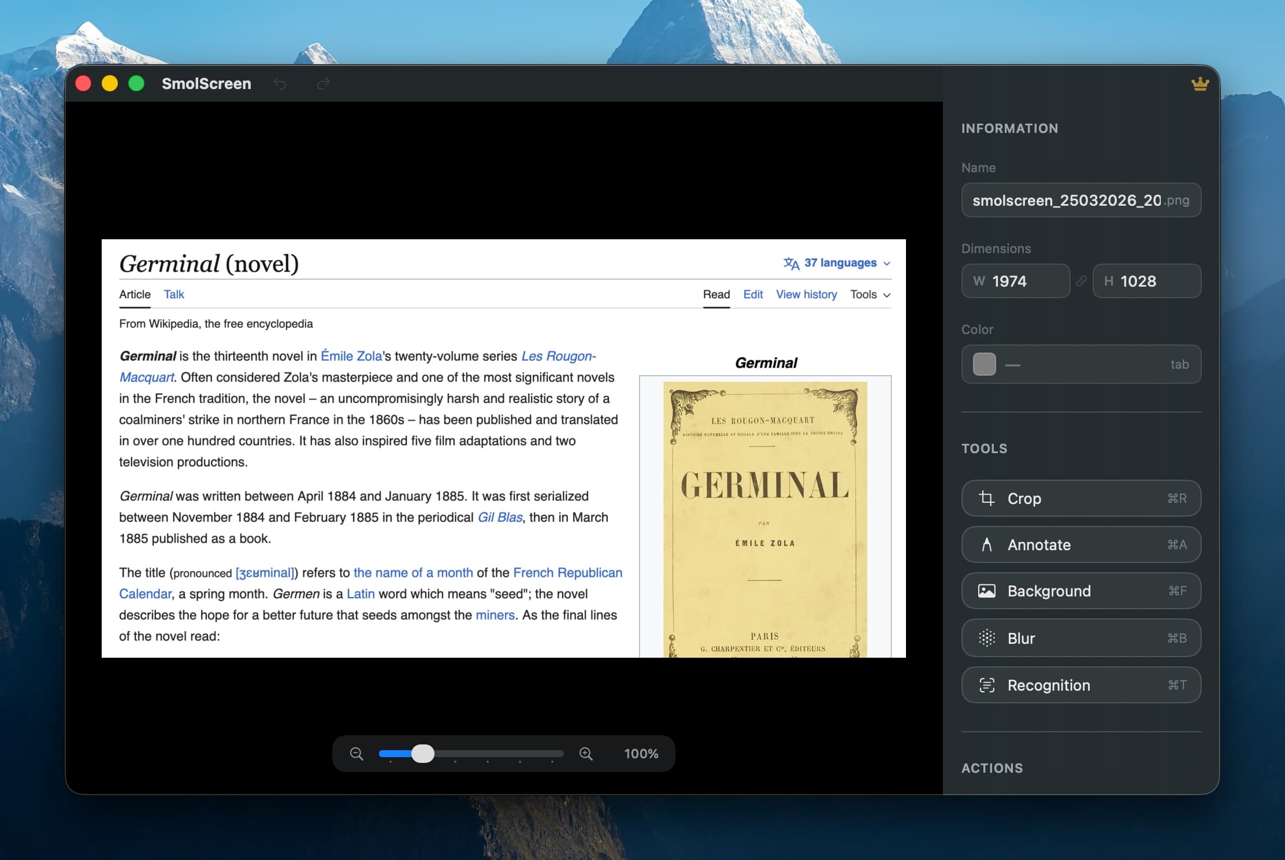1285x860 pixels.
Task: Open the pronunciation [ʒɛʁminal] link
Action: coord(265,573)
